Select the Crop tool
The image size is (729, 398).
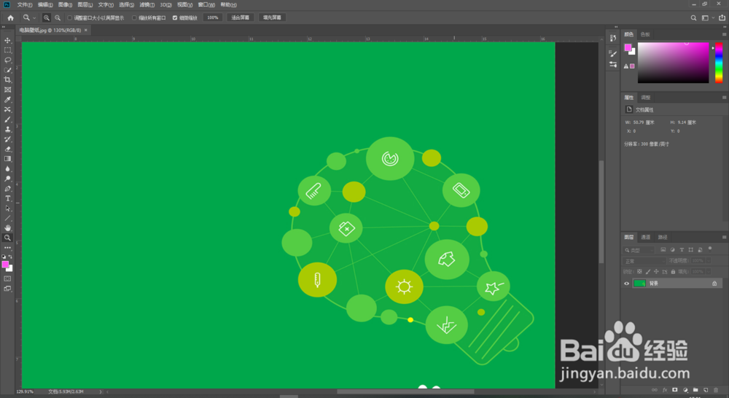click(7, 80)
